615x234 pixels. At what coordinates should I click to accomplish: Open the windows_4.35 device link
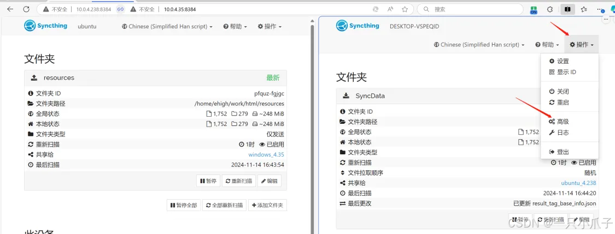pos(266,154)
